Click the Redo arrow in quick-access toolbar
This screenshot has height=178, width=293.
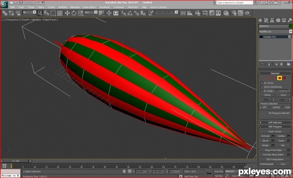(32, 2)
